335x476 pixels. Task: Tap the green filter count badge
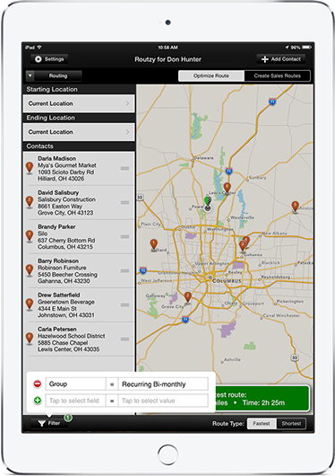click(x=68, y=418)
